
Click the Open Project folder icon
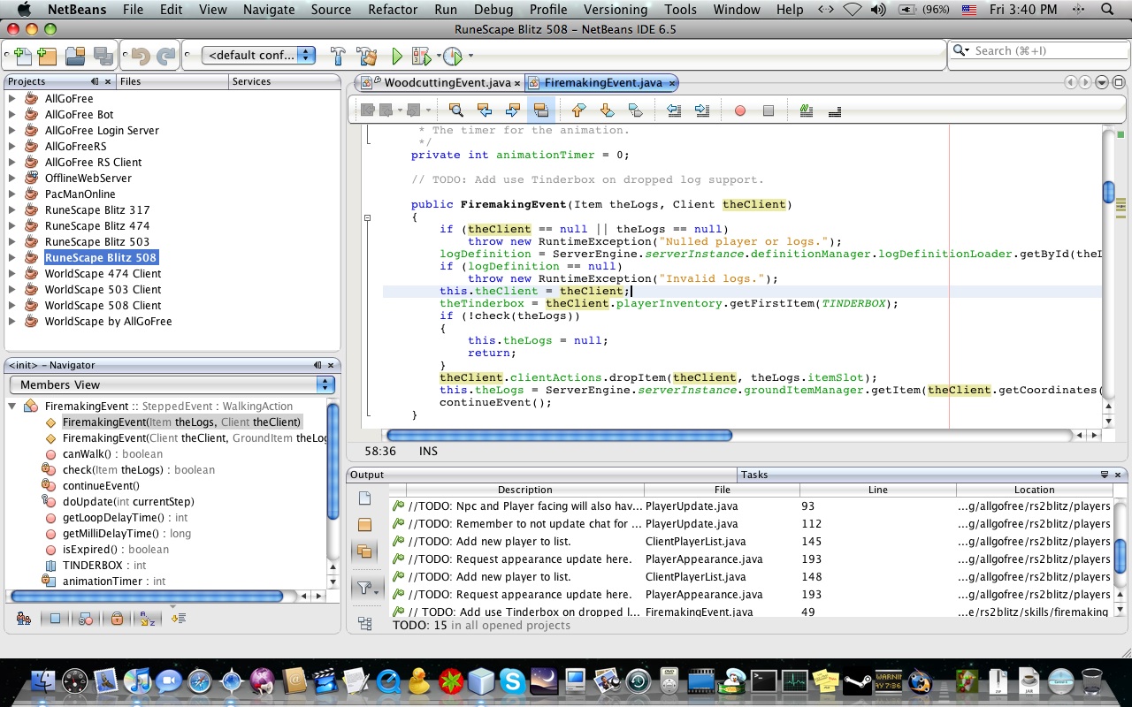click(75, 57)
